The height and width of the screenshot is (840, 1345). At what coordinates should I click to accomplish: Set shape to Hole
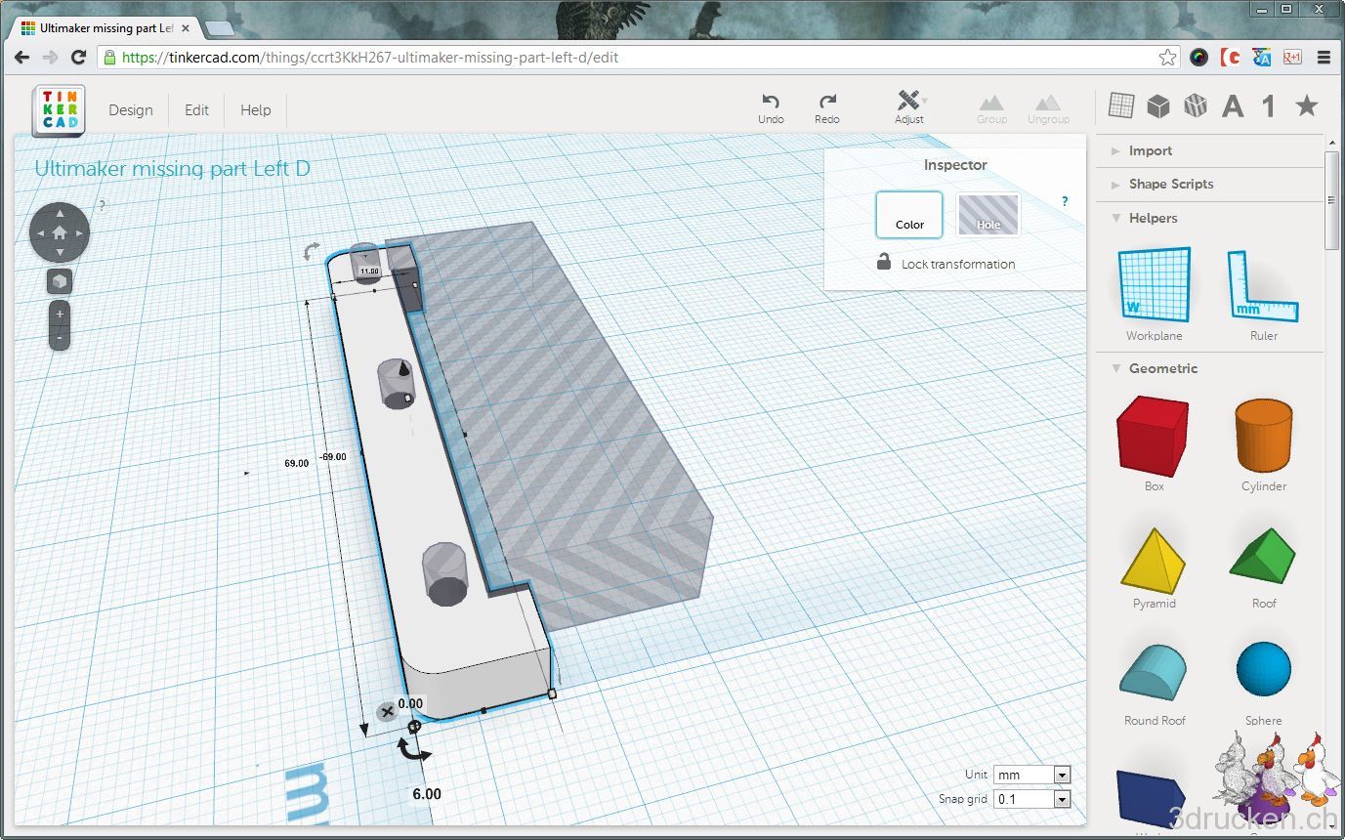coord(988,215)
